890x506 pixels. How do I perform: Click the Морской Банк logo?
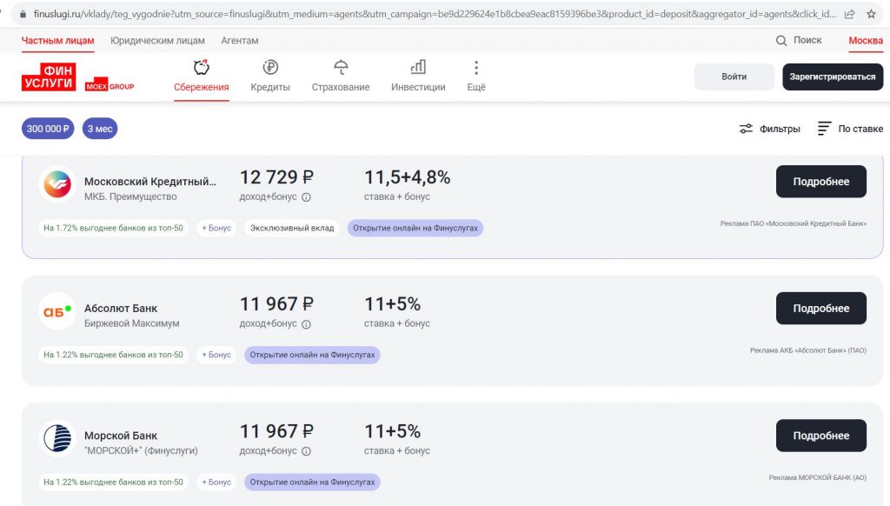point(57,438)
